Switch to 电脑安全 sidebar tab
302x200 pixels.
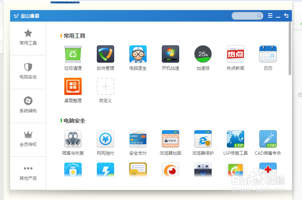pos(28,72)
